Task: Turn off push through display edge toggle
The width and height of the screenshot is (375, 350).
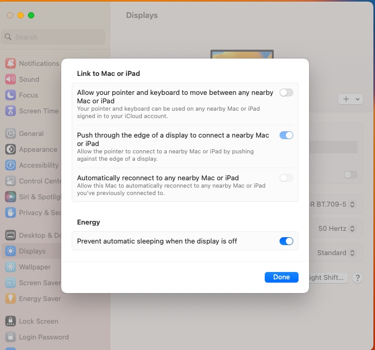Action: click(286, 135)
